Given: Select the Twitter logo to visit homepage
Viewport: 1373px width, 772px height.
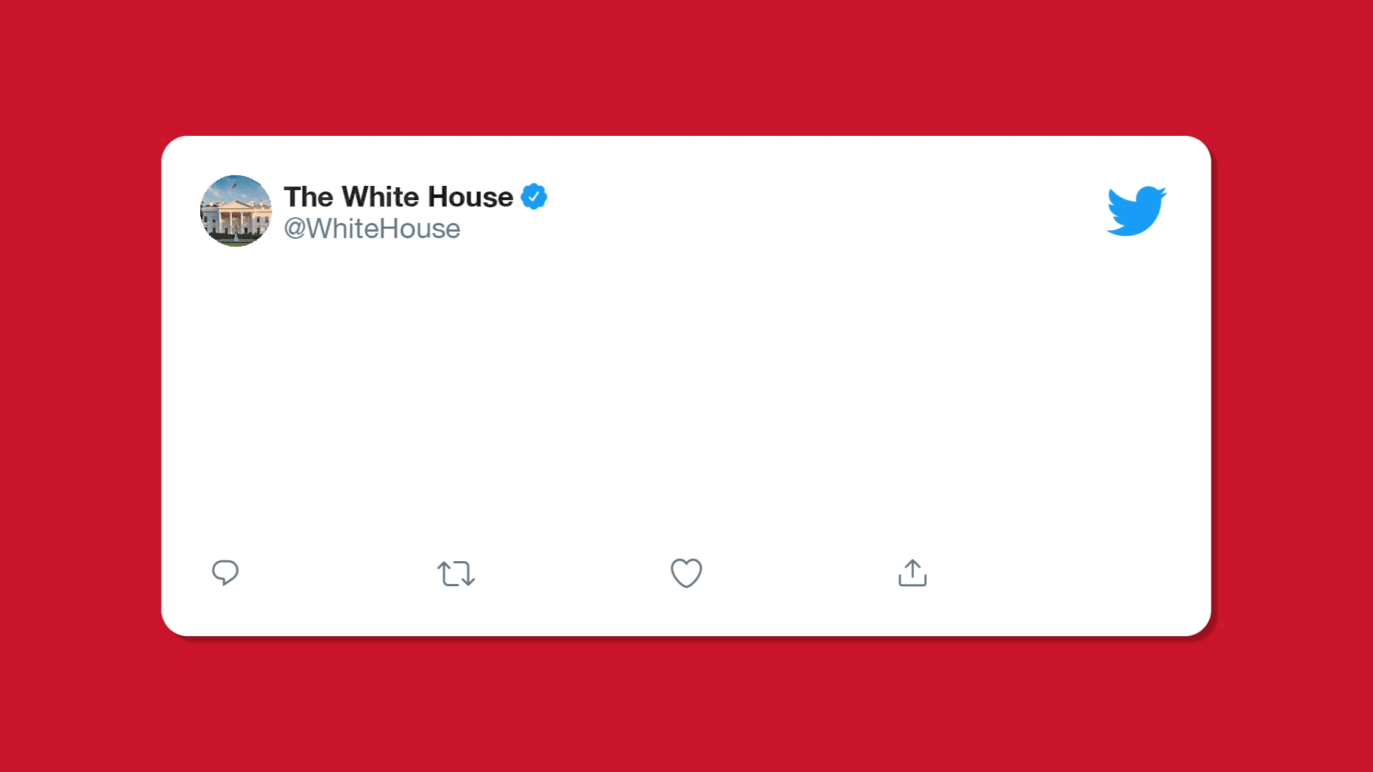Looking at the screenshot, I should [1137, 211].
